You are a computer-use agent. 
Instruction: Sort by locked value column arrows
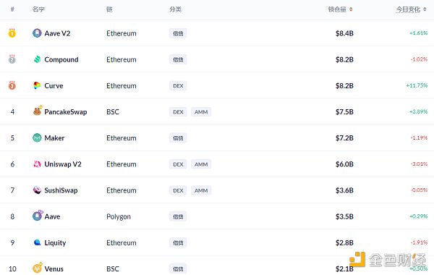click(351, 9)
